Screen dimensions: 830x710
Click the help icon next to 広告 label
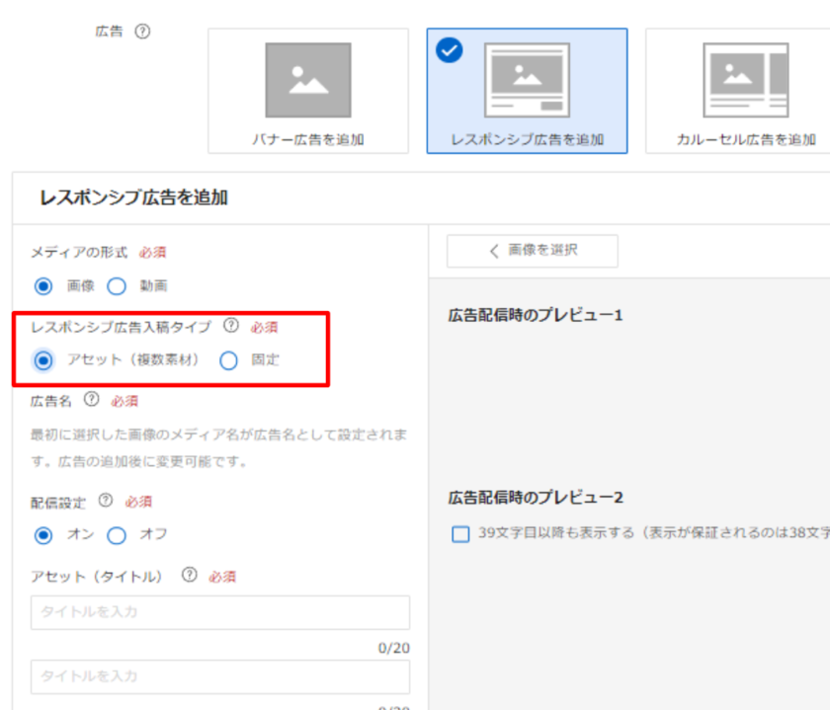(x=142, y=32)
